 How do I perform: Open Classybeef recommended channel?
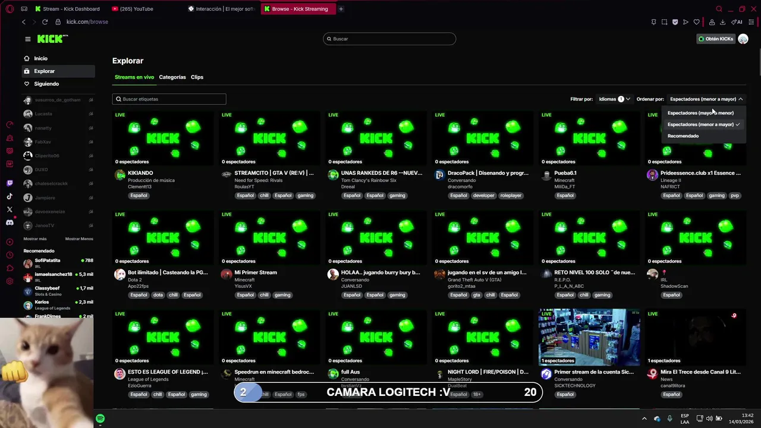click(x=58, y=291)
